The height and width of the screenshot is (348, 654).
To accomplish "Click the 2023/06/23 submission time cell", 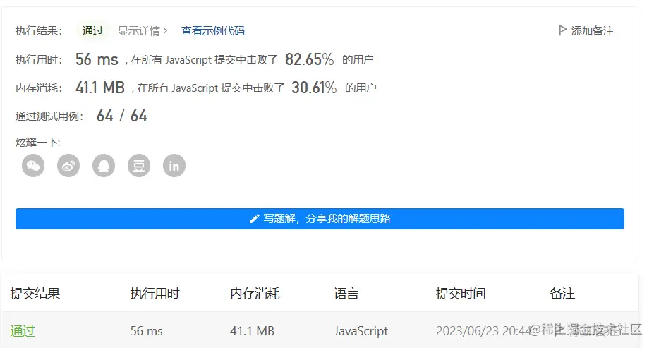I will click(x=483, y=331).
